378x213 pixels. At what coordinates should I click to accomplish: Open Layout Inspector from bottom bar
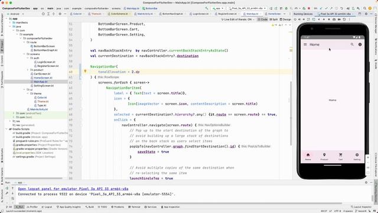361,207
